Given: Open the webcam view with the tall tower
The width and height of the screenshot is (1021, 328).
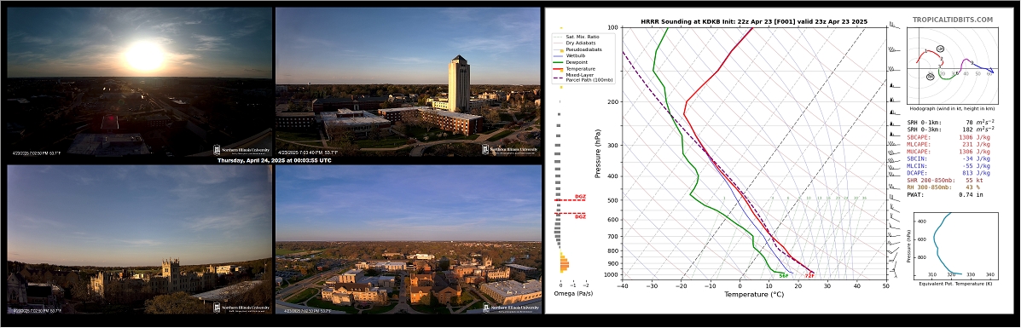Looking at the screenshot, I should tap(409, 81).
